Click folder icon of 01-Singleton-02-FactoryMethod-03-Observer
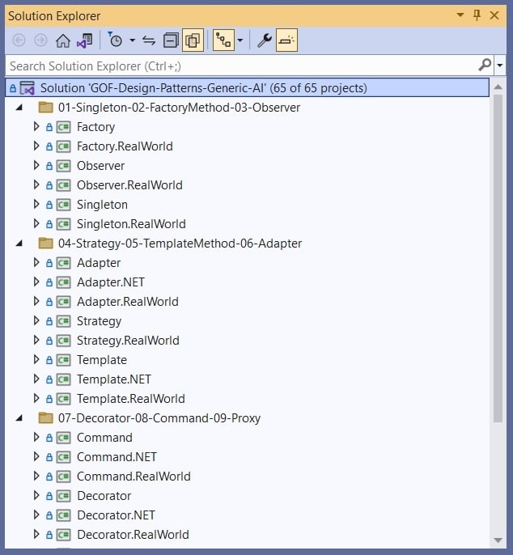The height and width of the screenshot is (555, 513). [x=45, y=107]
